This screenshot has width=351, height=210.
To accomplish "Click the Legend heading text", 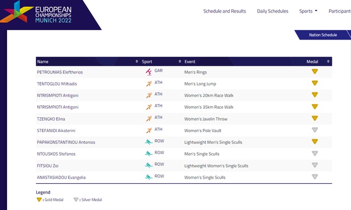I will click(43, 192).
